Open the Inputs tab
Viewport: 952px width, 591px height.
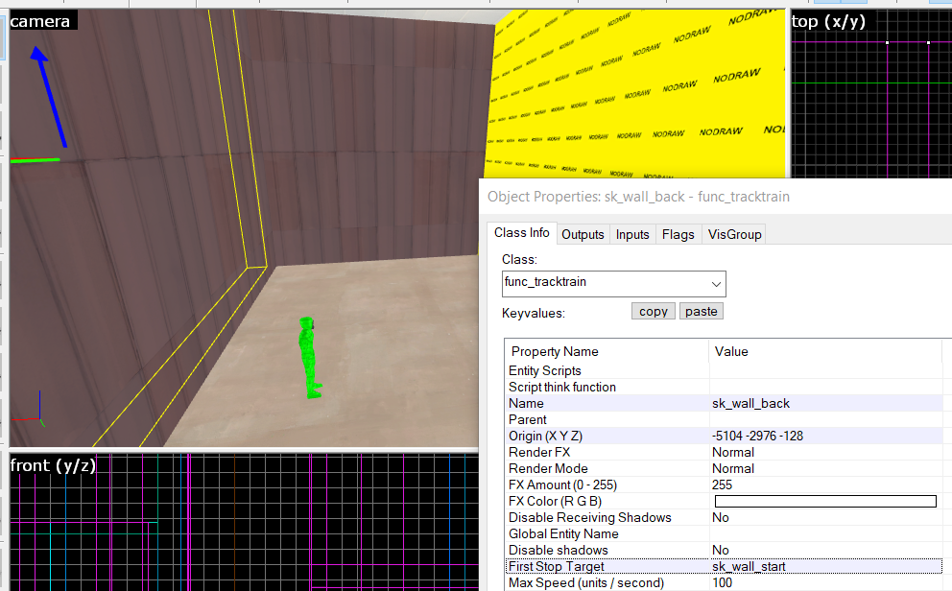point(632,234)
